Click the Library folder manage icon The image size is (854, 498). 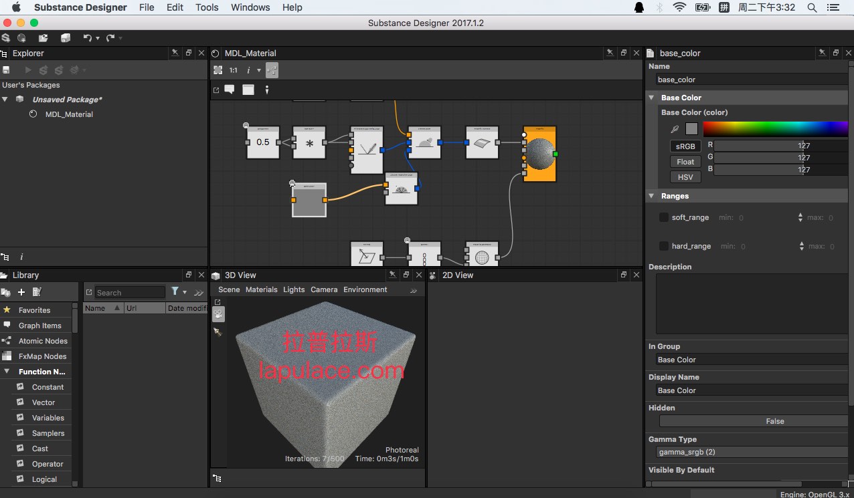6,292
